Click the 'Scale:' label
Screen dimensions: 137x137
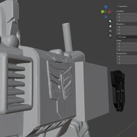pos(119,40)
